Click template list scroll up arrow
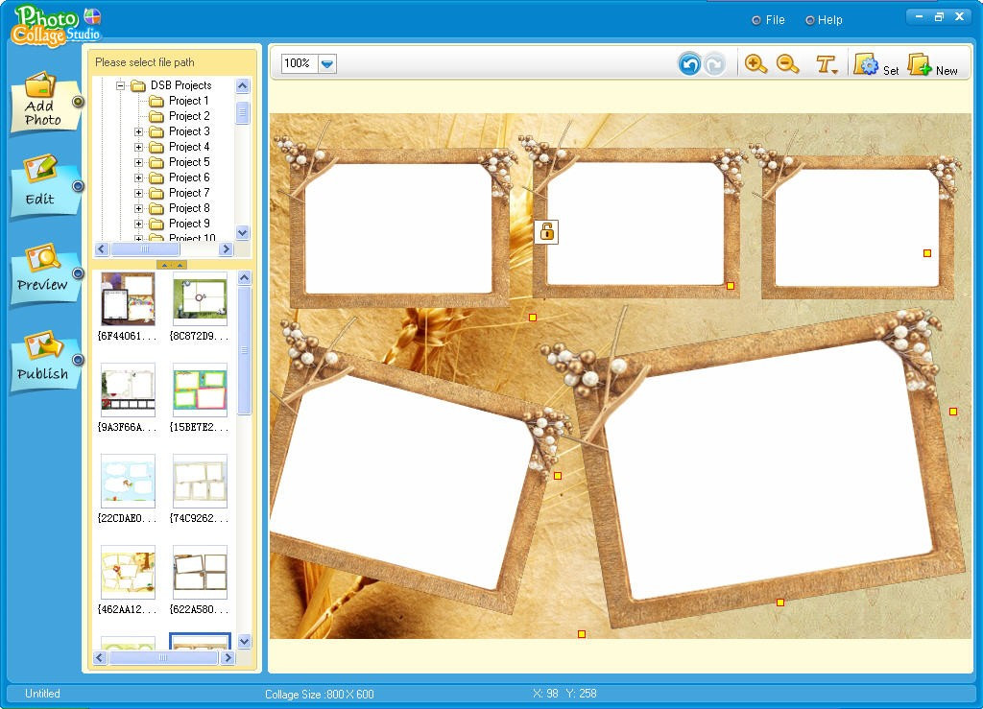This screenshot has height=709, width=983. [x=245, y=277]
